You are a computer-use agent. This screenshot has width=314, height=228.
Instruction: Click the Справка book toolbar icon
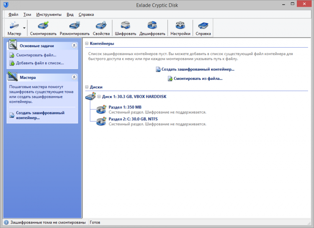[x=203, y=25]
